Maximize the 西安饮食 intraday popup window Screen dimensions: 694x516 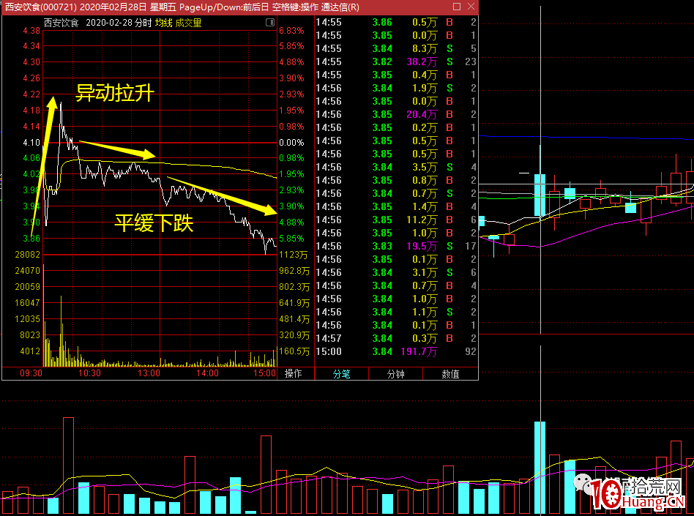click(x=457, y=7)
